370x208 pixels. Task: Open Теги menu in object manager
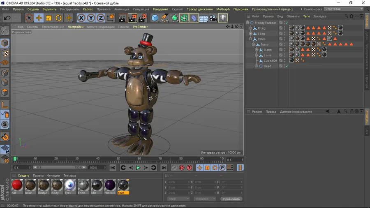tap(306, 16)
